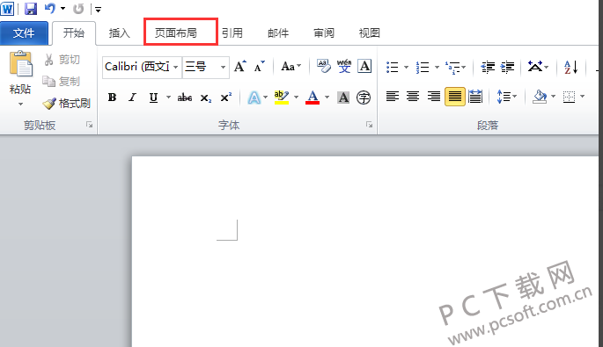Toggle the highlighted Justify alignment button

(x=454, y=97)
